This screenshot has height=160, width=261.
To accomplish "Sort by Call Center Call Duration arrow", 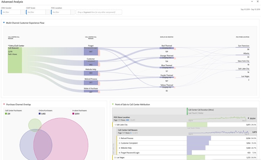I will 248,118.
